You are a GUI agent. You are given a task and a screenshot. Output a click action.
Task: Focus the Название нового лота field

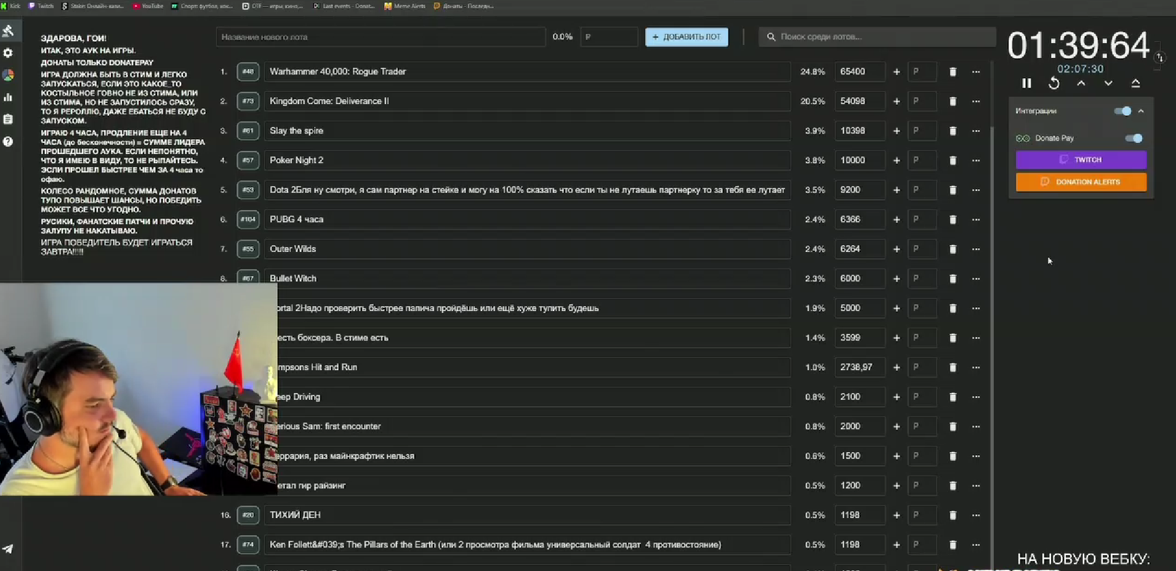point(381,37)
